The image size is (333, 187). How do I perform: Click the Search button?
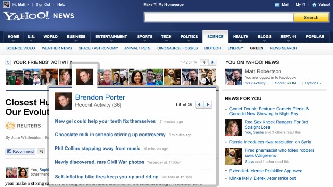[x=311, y=17]
